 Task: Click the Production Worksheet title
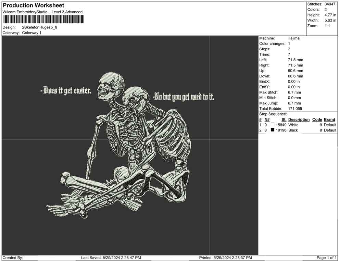34,5
